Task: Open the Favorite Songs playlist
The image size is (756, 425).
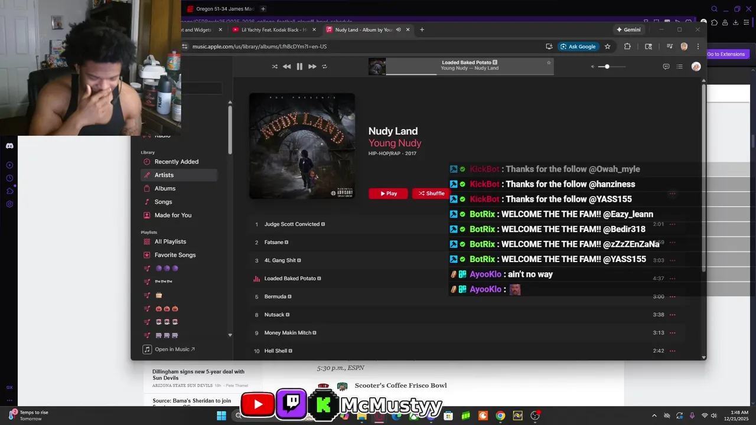Action: pos(179,255)
